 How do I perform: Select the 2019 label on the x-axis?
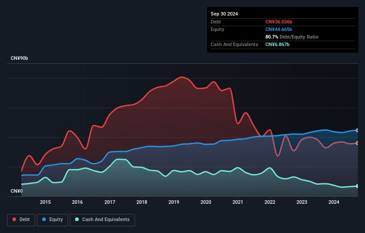pos(174,202)
